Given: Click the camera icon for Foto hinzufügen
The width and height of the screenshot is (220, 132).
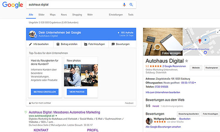Looking at the screenshot, I should point(86,44).
